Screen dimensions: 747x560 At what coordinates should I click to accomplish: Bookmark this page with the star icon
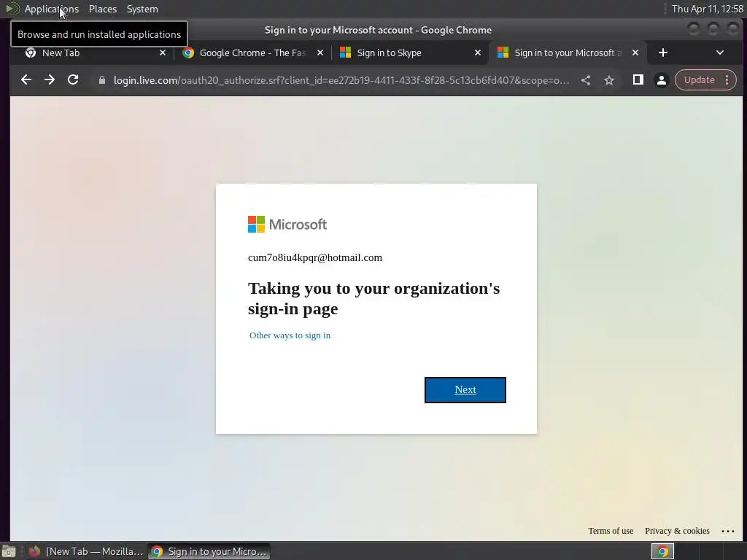[x=609, y=80]
